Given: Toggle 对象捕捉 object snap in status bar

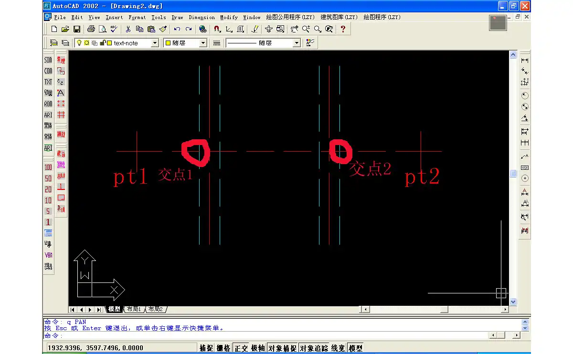Looking at the screenshot, I should pyautogui.click(x=283, y=348).
